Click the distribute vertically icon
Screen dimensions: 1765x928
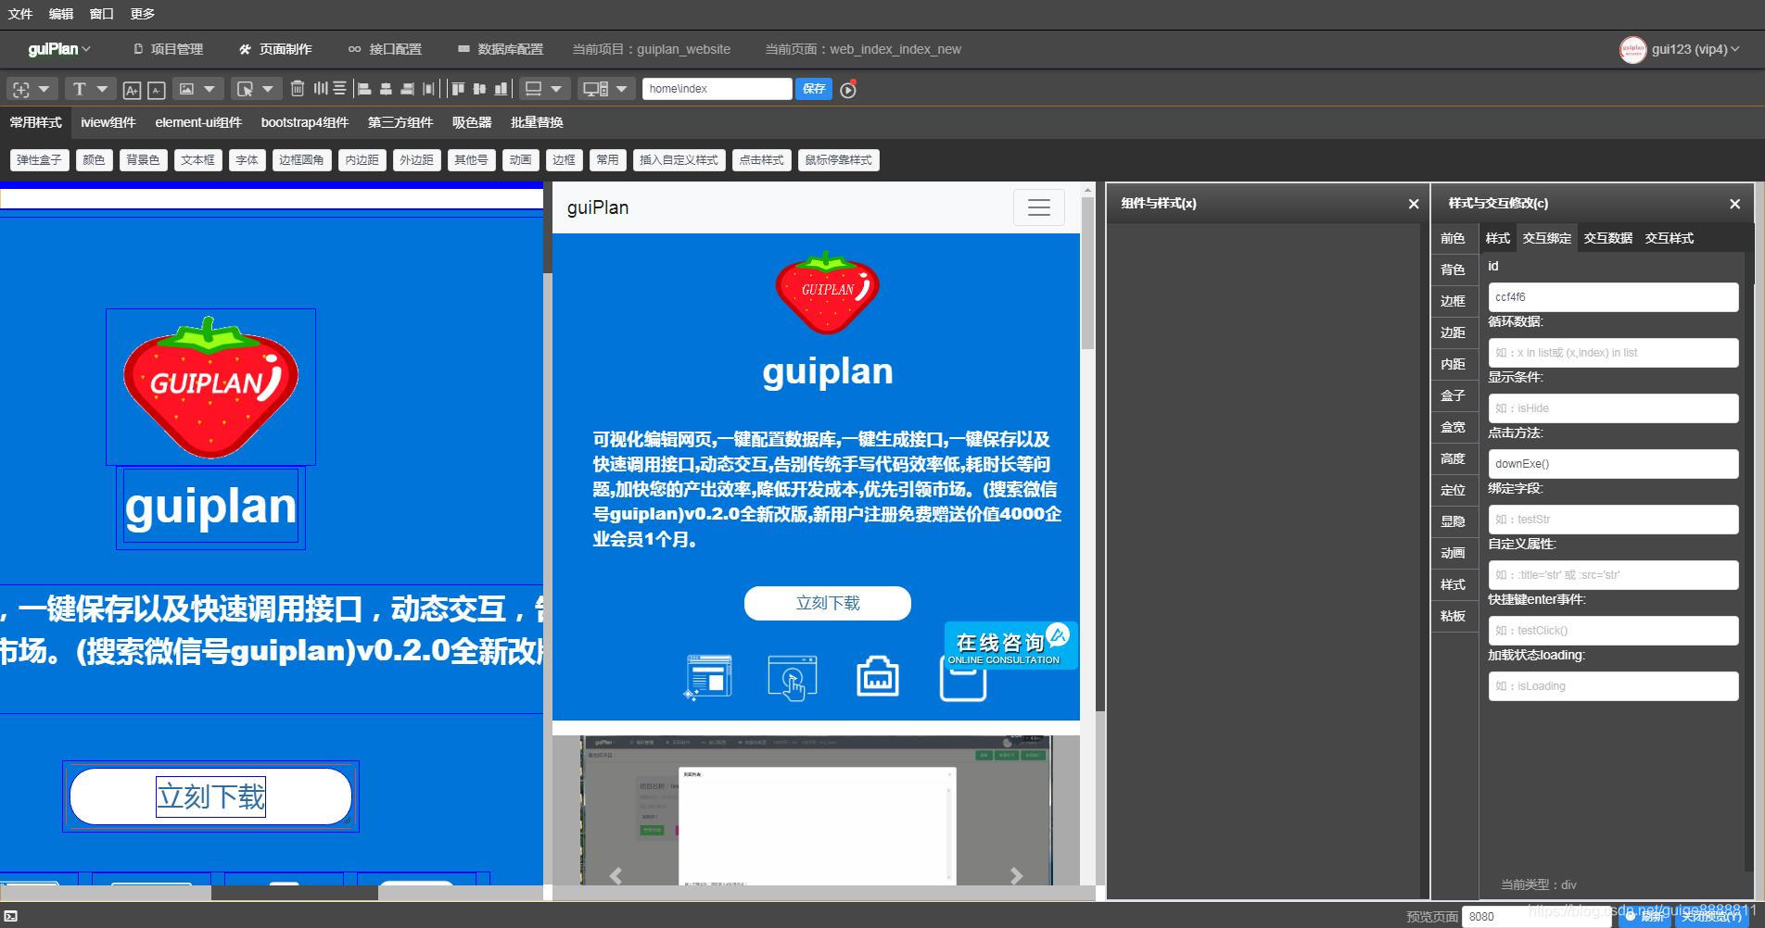click(x=340, y=88)
